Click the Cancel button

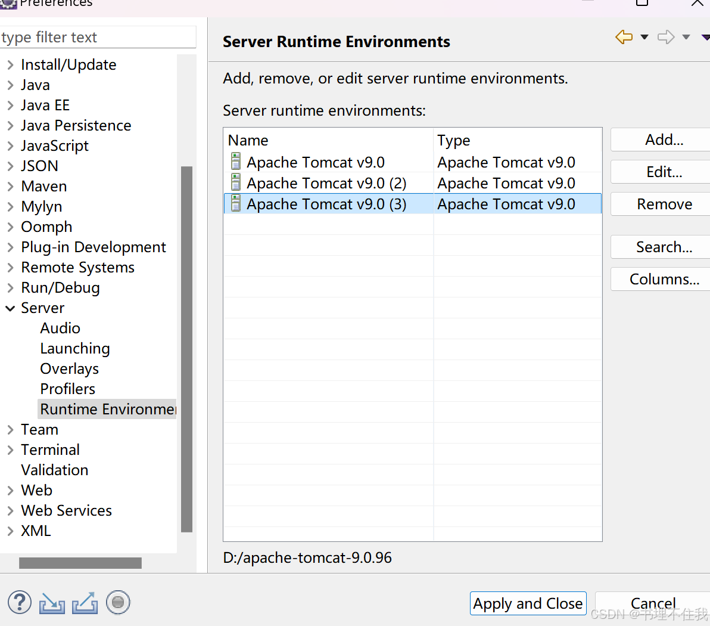(x=653, y=603)
